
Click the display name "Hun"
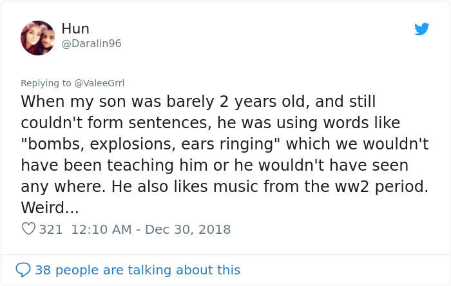coord(75,28)
